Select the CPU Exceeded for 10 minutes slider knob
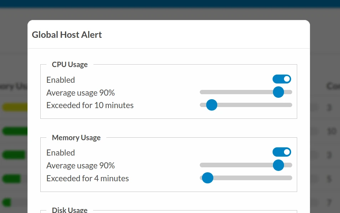Image resolution: width=340 pixels, height=213 pixels. tap(212, 105)
